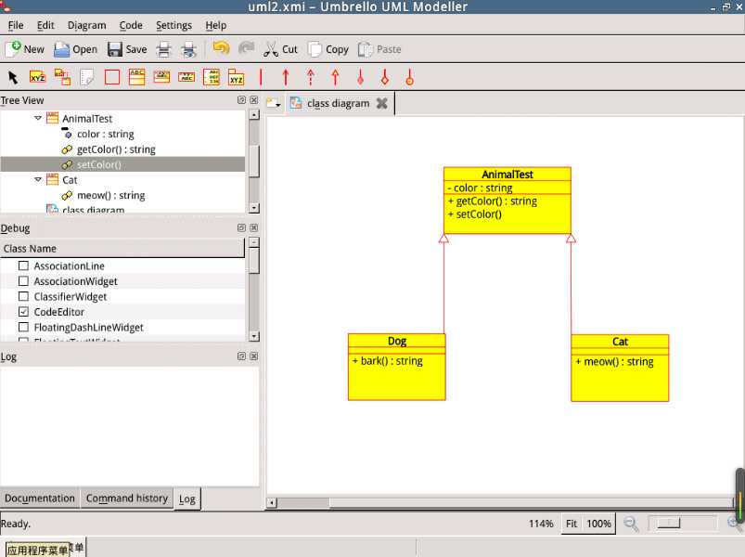Select the circle-ended Containment tool
This screenshot has height=557, width=745.
click(x=409, y=77)
